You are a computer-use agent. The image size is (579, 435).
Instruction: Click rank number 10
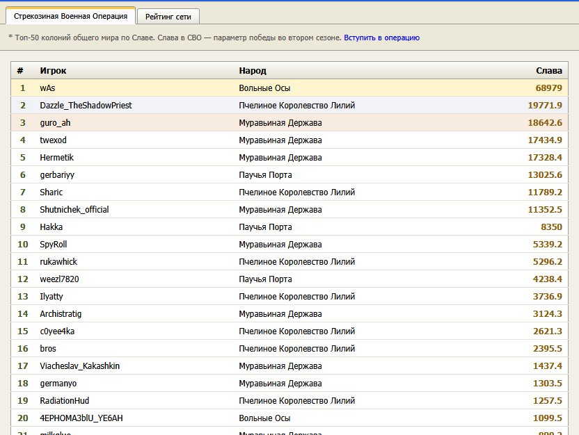click(x=23, y=244)
